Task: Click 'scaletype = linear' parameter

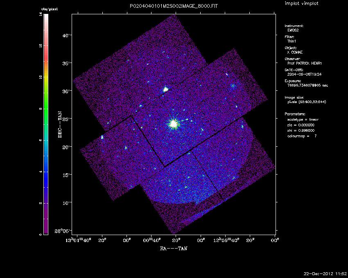Action: tap(303, 120)
